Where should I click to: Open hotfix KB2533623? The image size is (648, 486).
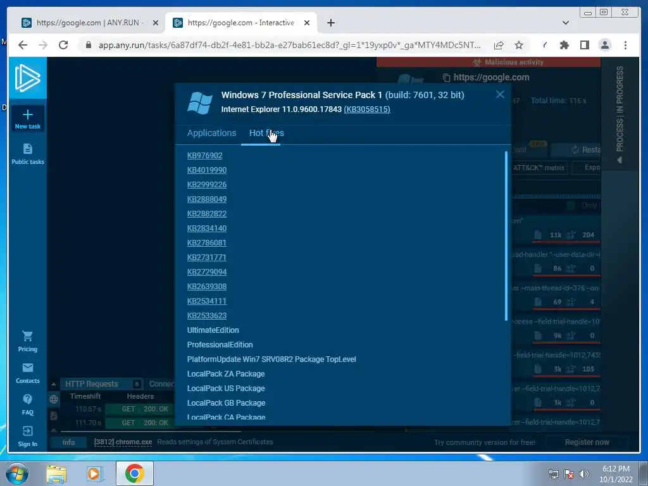pos(207,315)
